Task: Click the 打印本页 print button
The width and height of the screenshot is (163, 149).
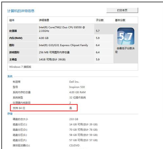Action: pyautogui.click(x=122, y=10)
